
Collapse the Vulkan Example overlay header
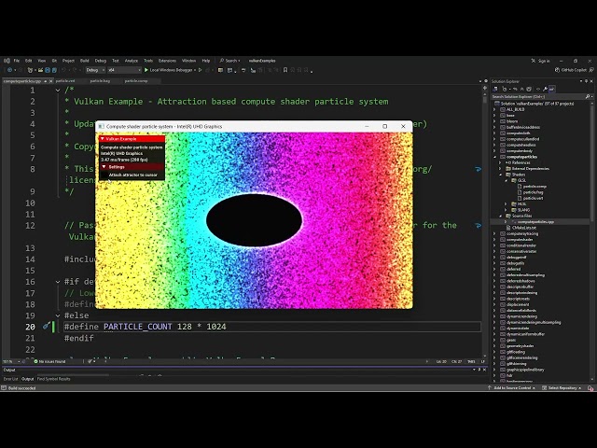tap(103, 139)
